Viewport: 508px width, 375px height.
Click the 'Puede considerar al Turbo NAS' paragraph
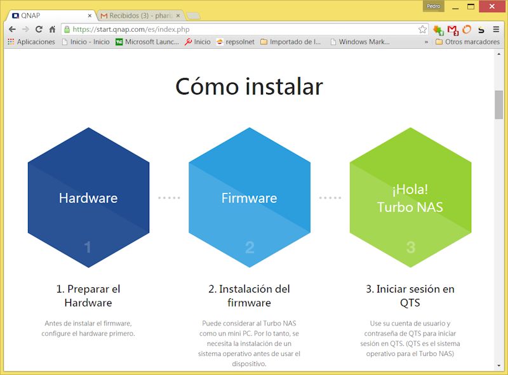click(x=249, y=343)
